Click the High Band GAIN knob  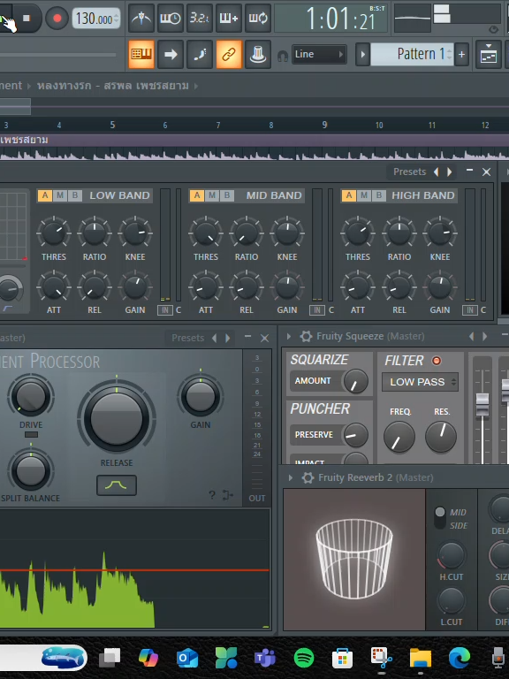coord(440,286)
